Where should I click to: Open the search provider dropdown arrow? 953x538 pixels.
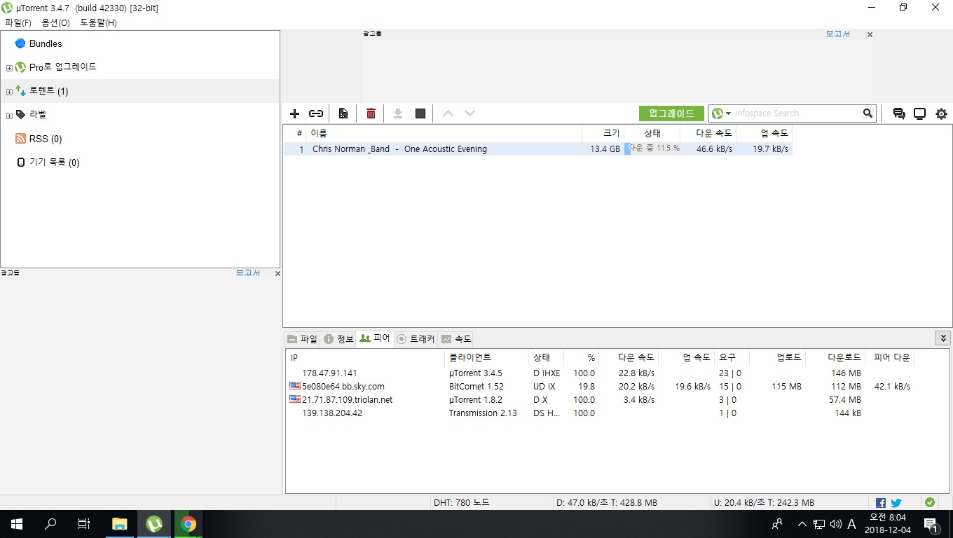click(728, 113)
